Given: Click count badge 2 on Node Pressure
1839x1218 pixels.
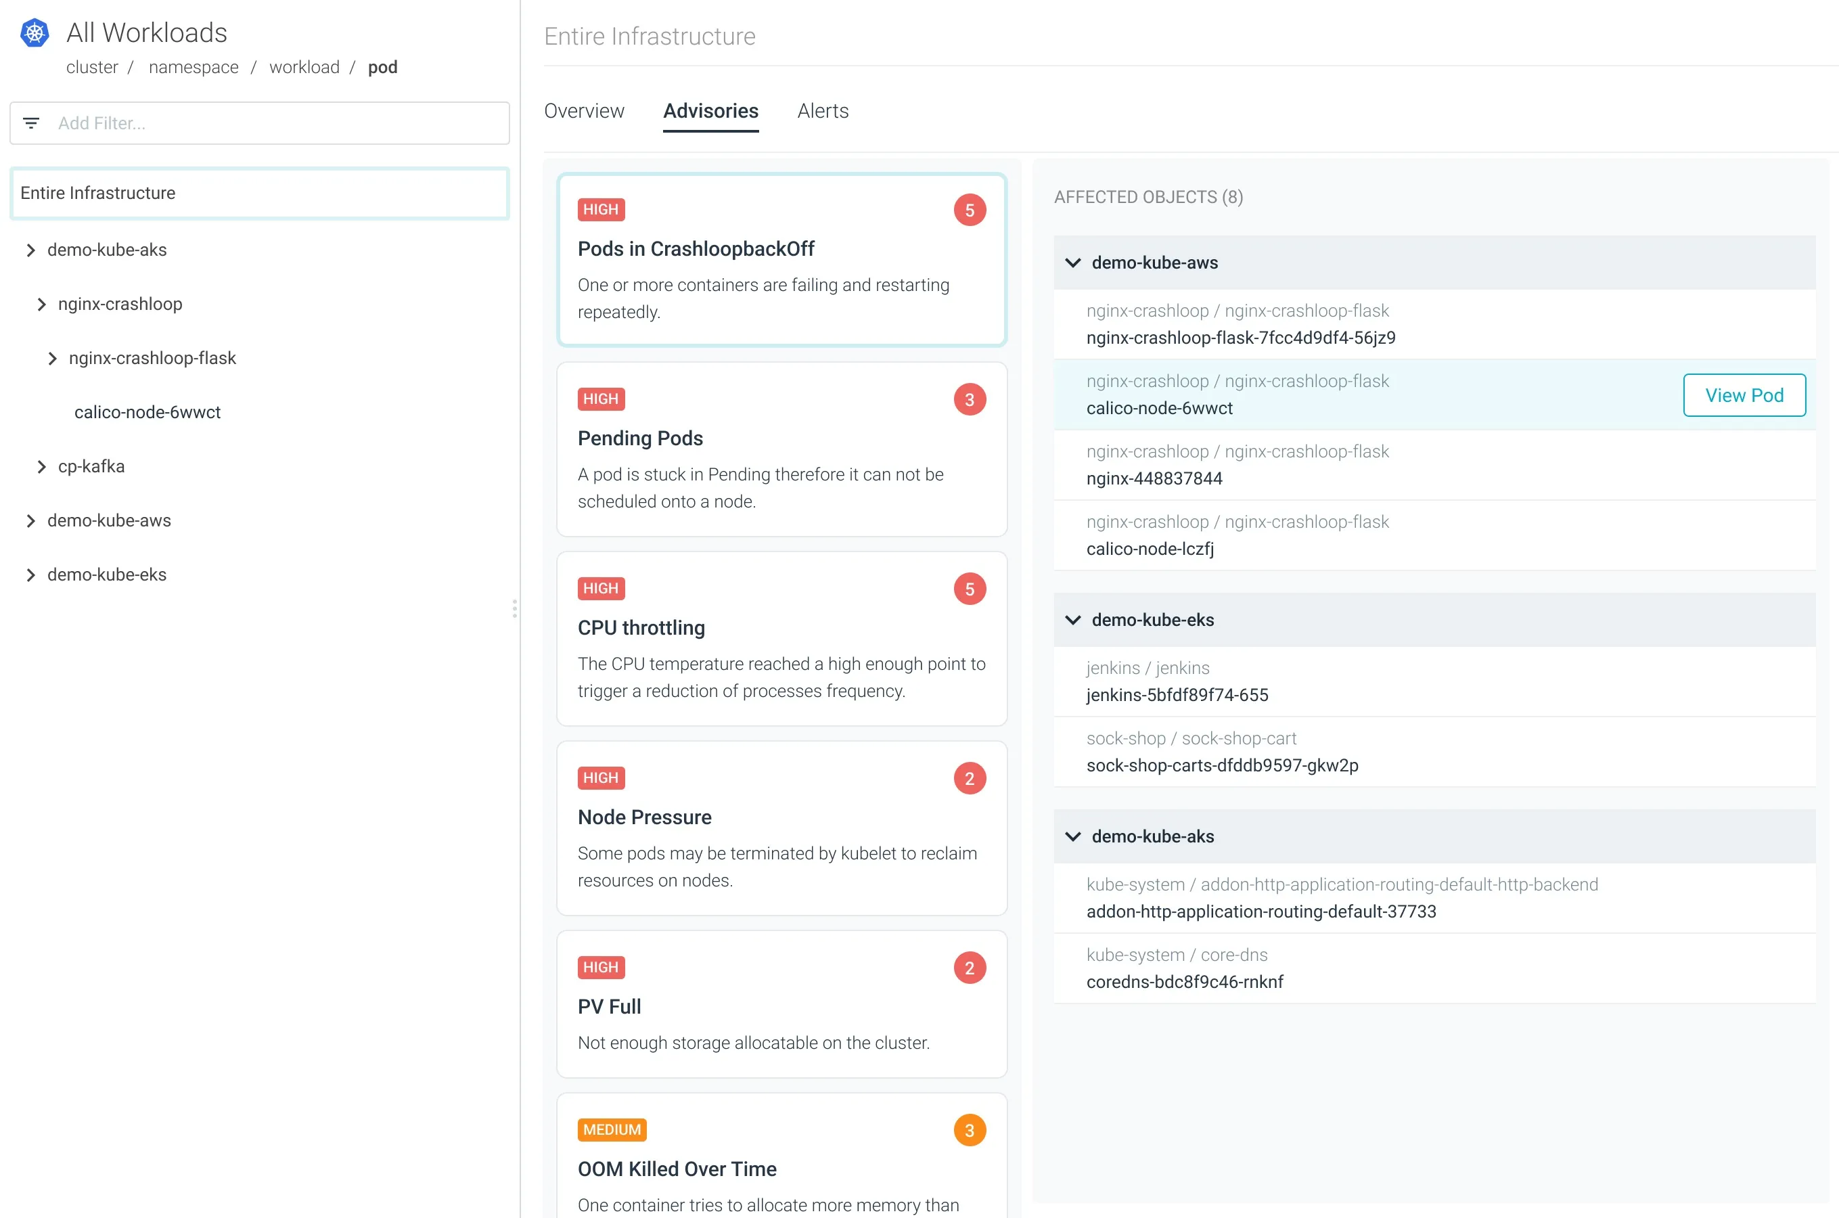Looking at the screenshot, I should pyautogui.click(x=969, y=778).
